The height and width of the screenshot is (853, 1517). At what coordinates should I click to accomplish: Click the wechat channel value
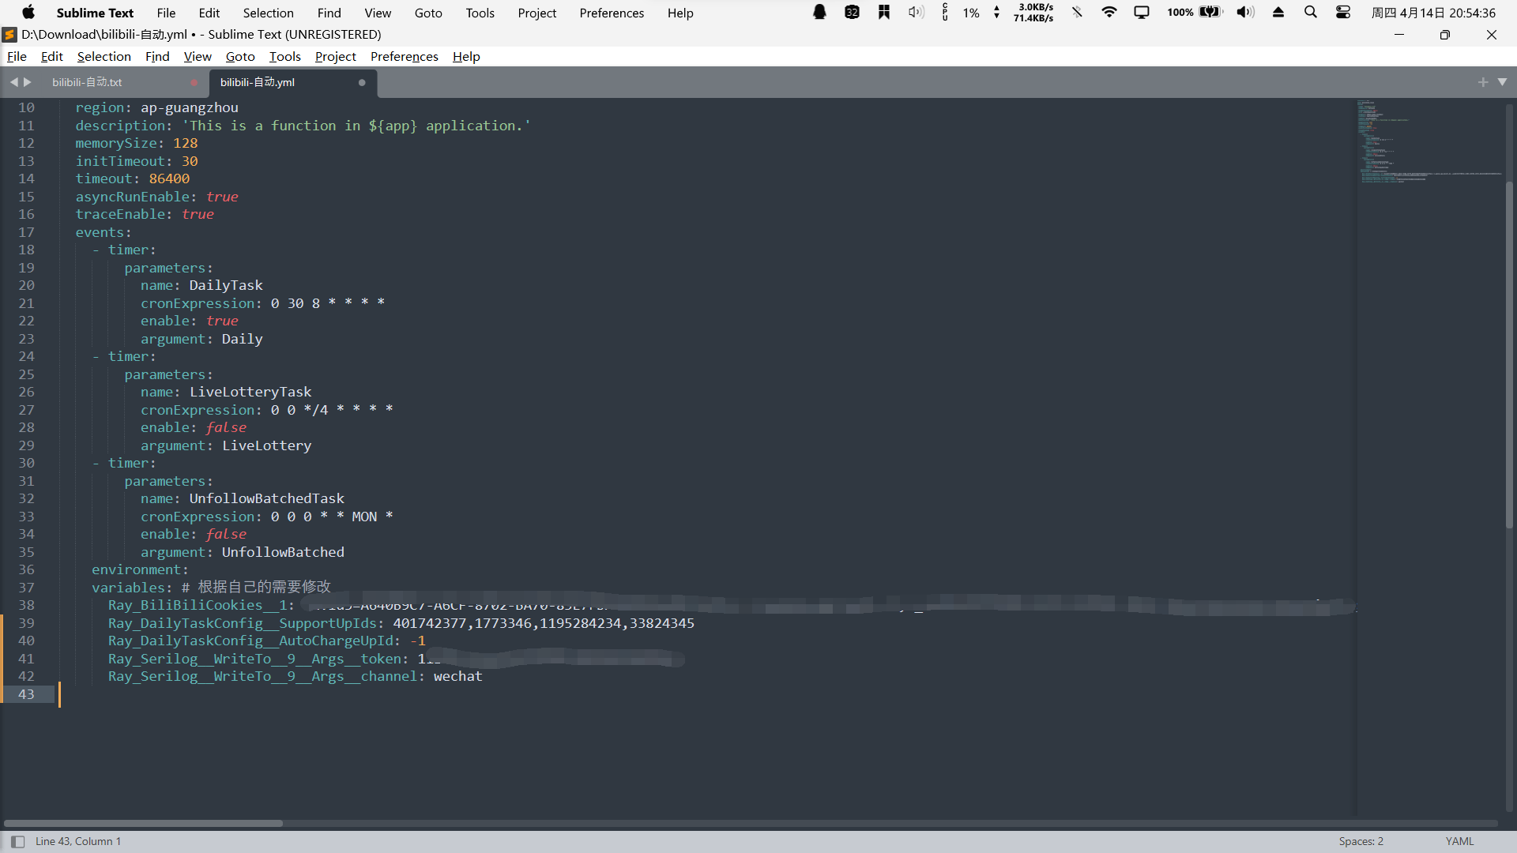click(457, 676)
